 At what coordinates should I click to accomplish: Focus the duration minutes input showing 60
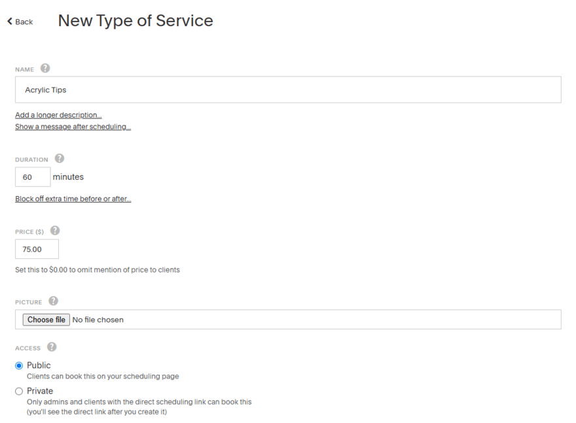[33, 177]
